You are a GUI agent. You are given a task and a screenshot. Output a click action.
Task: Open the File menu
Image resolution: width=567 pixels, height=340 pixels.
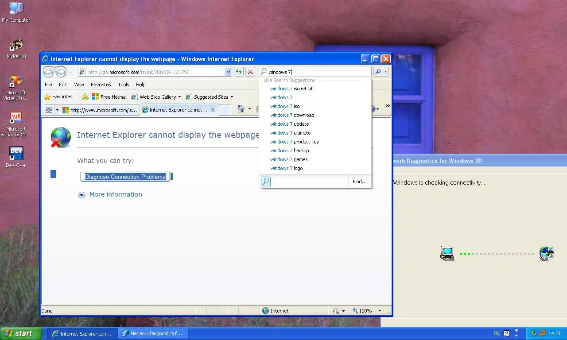pos(48,85)
